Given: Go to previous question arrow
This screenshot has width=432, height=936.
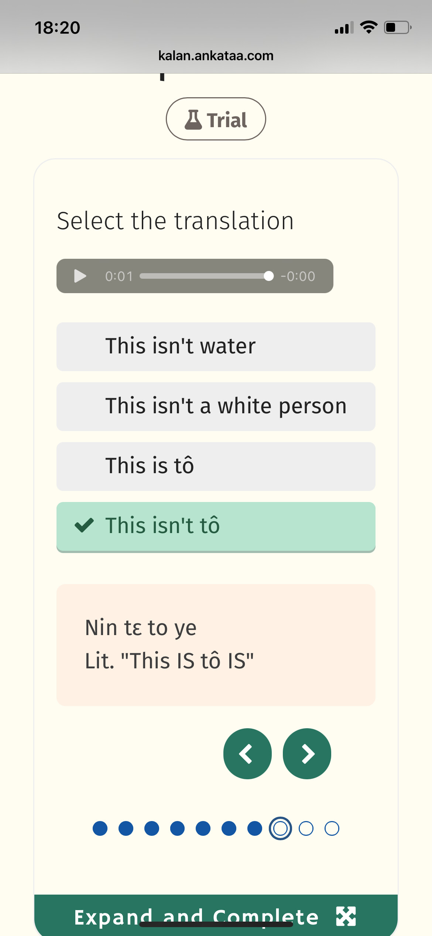Looking at the screenshot, I should (x=247, y=754).
